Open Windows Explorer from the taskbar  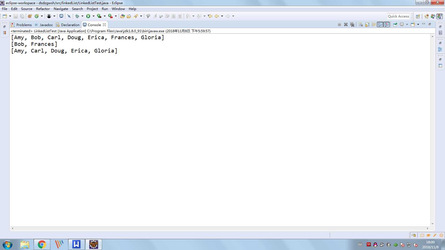click(x=25, y=244)
